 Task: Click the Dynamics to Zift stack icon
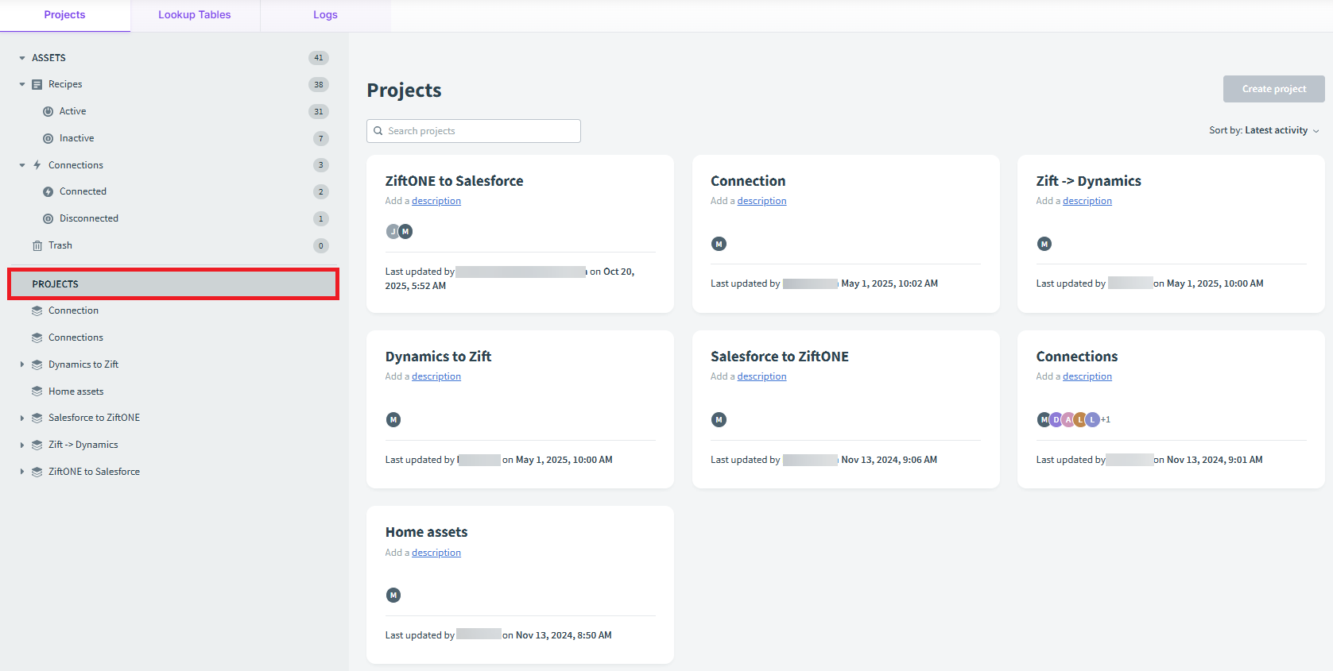(37, 364)
